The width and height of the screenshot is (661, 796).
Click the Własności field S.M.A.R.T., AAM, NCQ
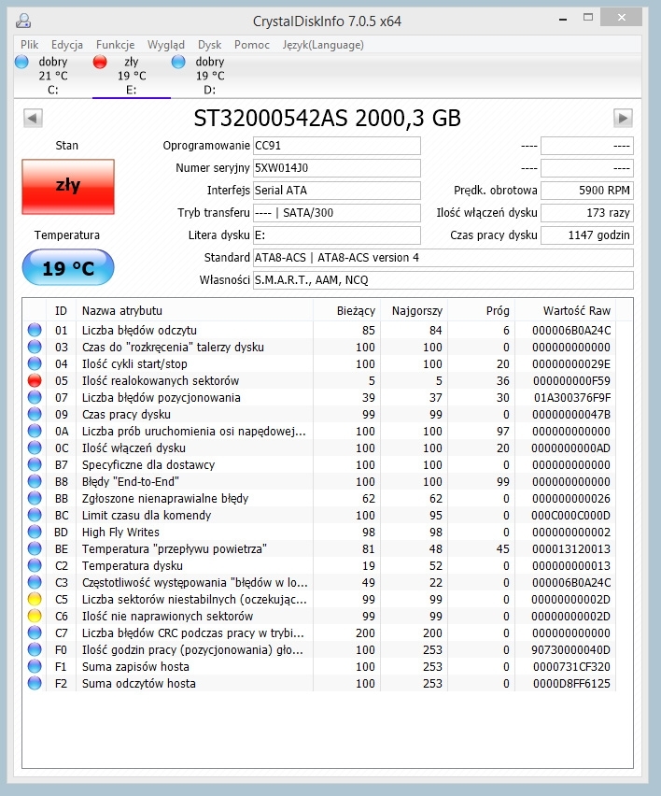click(x=443, y=279)
